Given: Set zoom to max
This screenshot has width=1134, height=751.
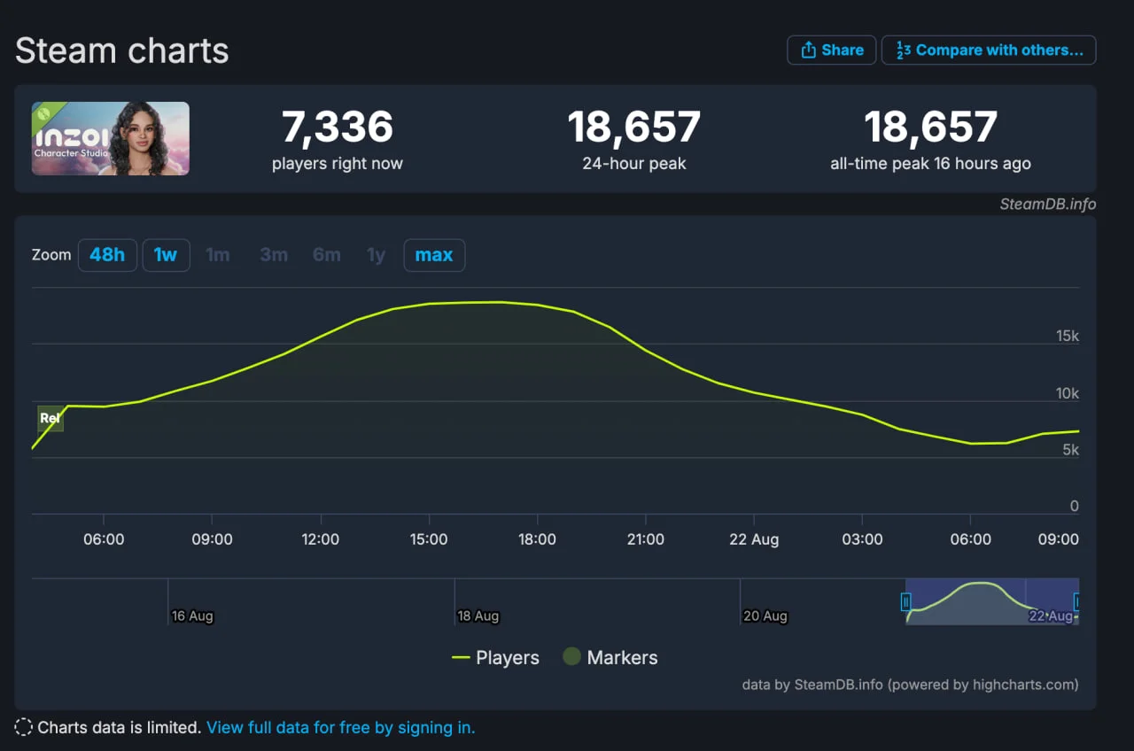Looking at the screenshot, I should [434, 255].
